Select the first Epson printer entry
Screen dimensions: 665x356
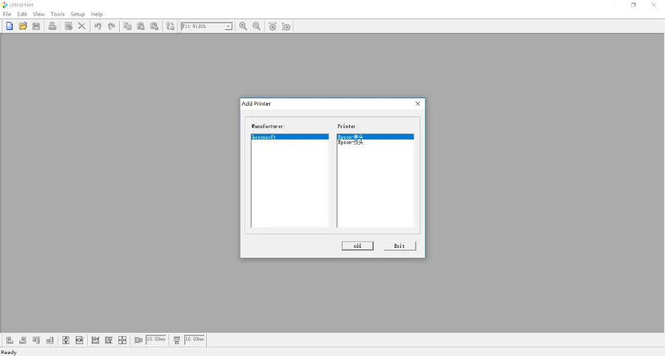(x=375, y=137)
